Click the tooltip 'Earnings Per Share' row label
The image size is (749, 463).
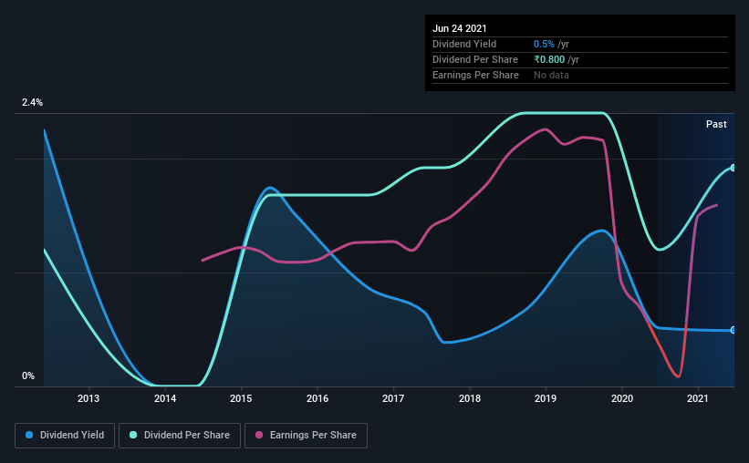click(475, 75)
